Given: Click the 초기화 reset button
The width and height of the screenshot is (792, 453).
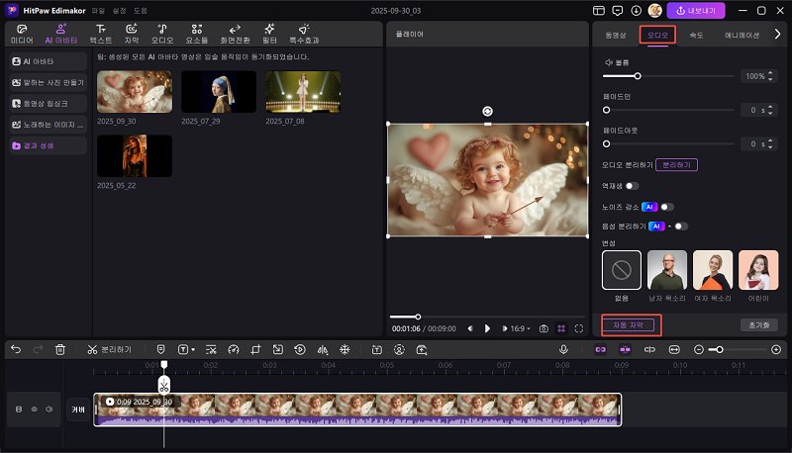Looking at the screenshot, I should tap(759, 325).
